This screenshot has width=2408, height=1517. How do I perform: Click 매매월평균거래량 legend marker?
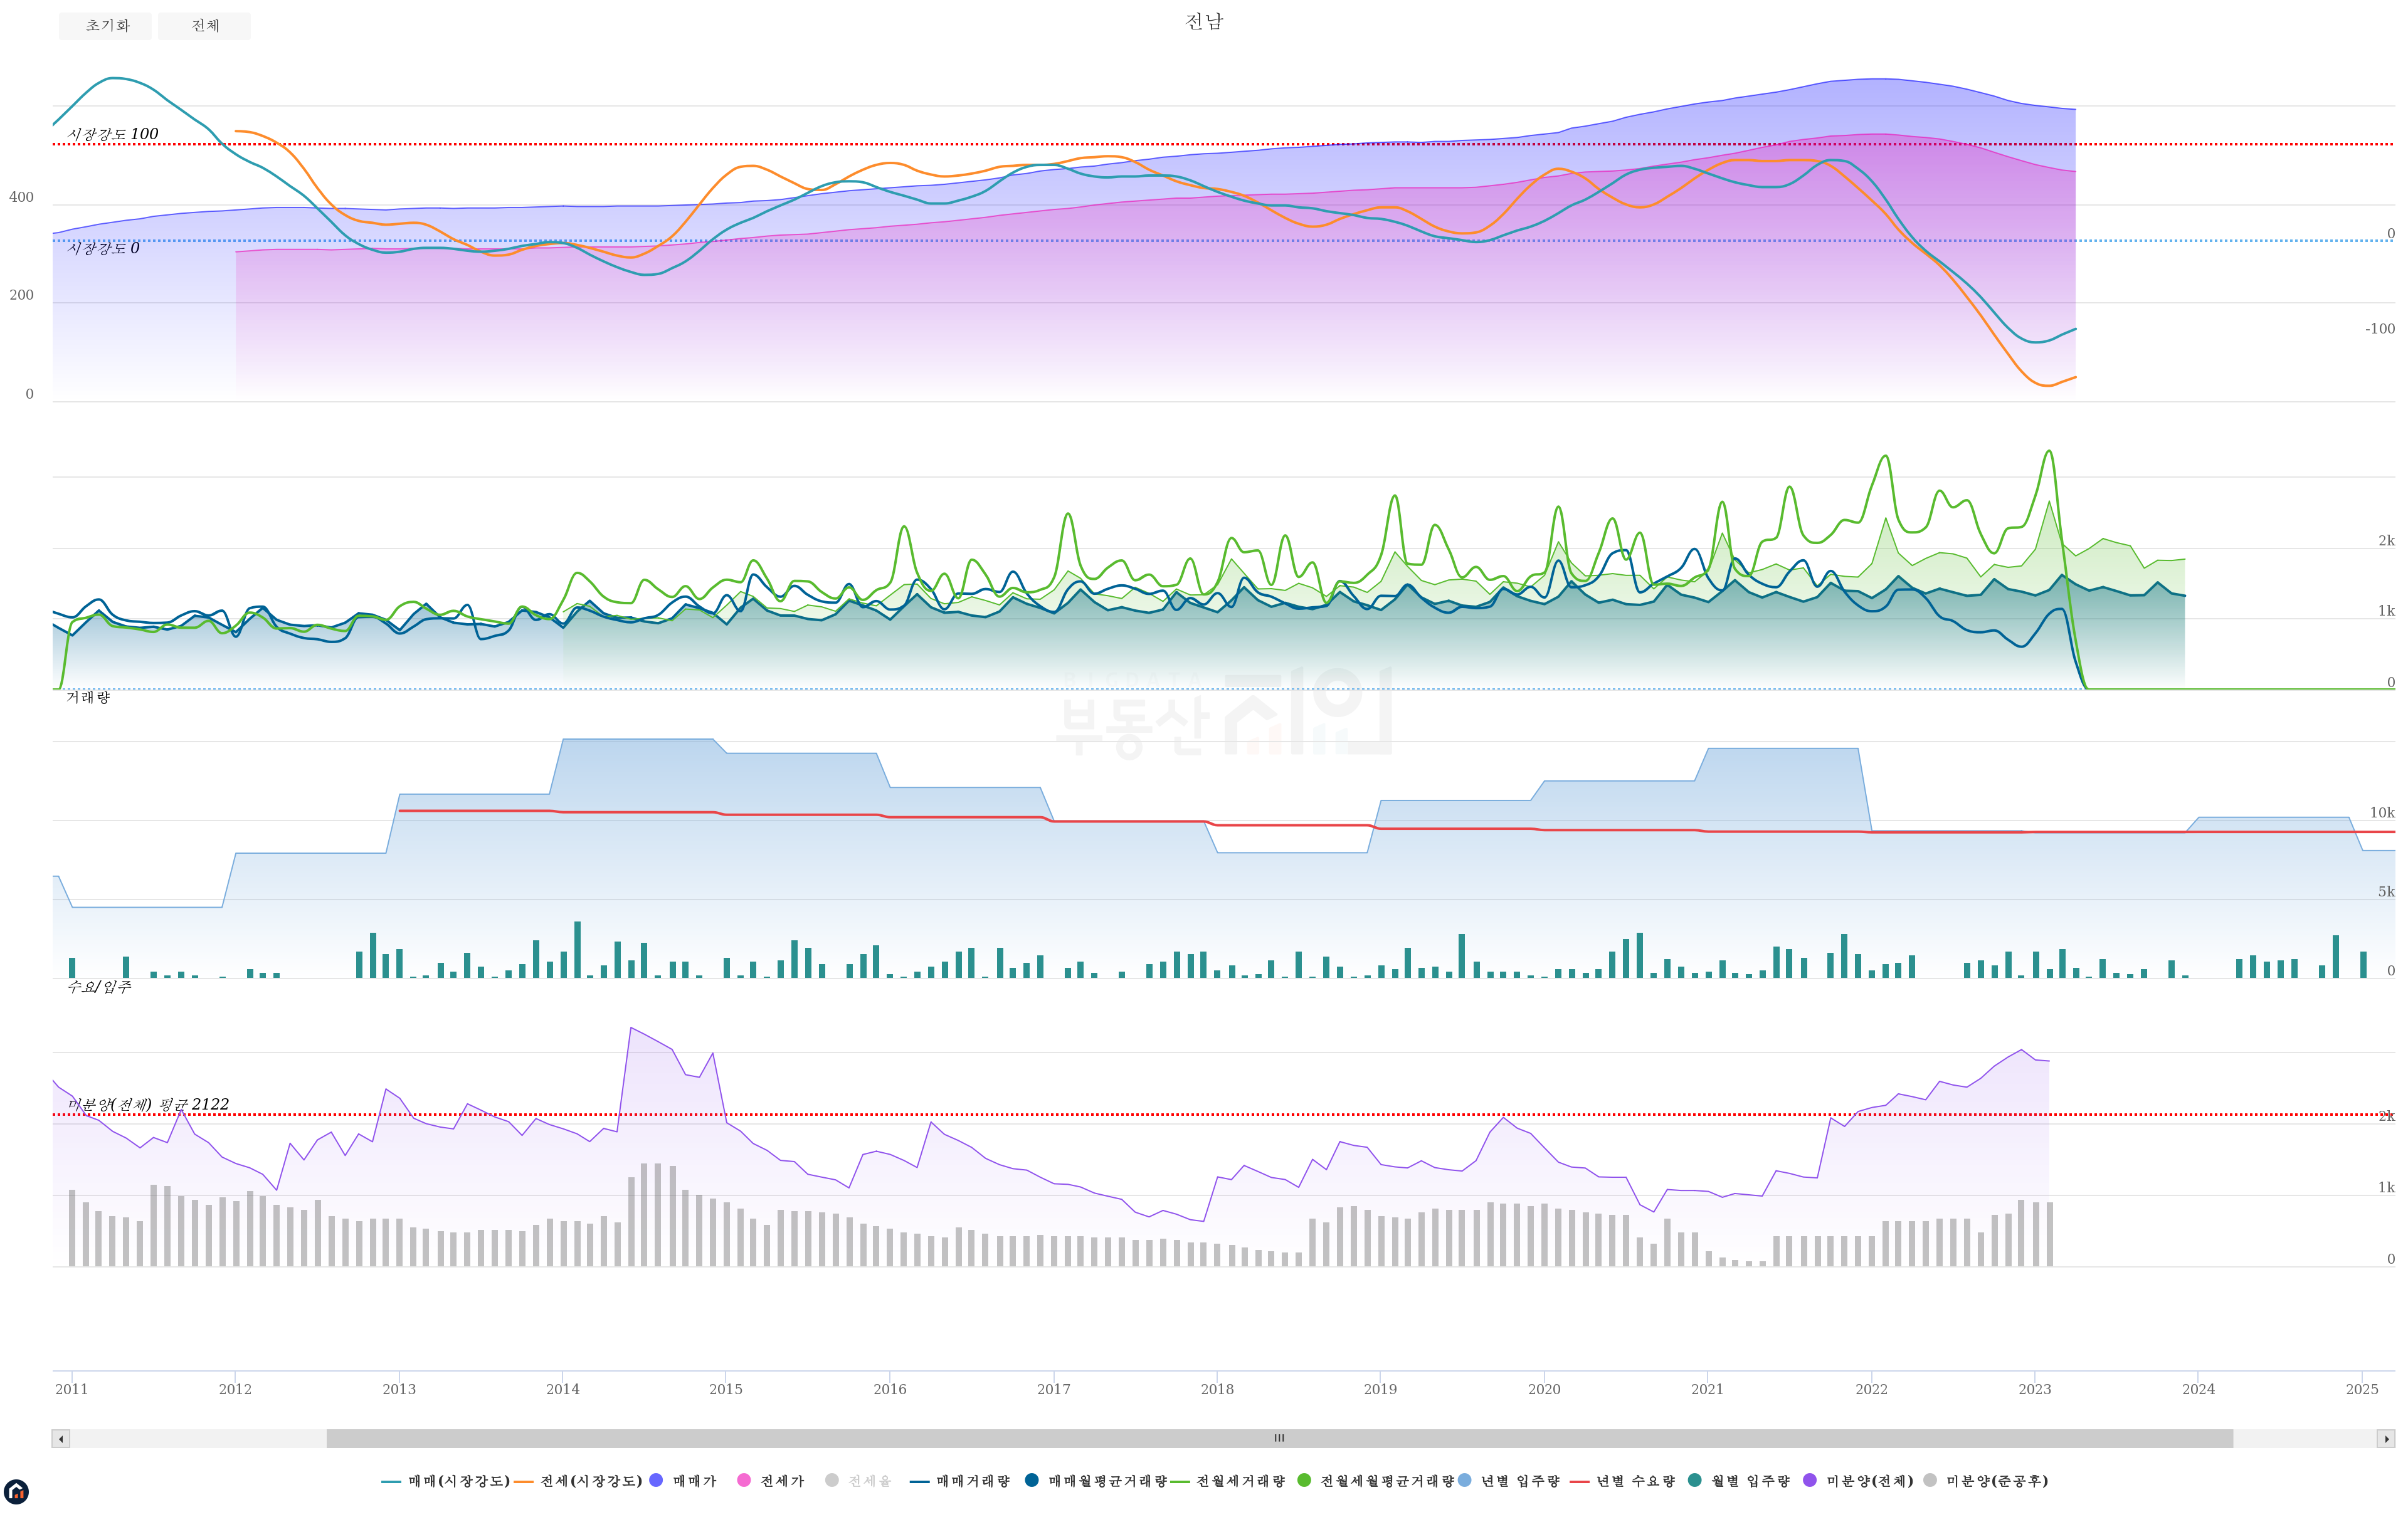tap(1032, 1480)
